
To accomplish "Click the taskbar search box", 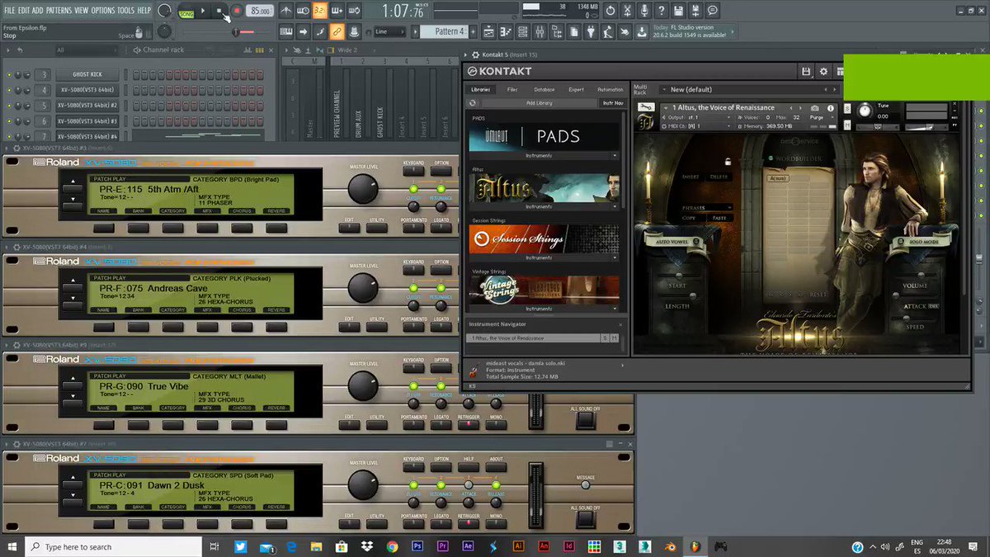I will point(114,546).
